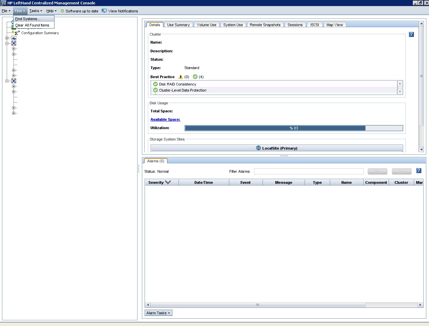This screenshot has height=326, width=429.
Task: Open the Tasks menu
Action: [35, 11]
